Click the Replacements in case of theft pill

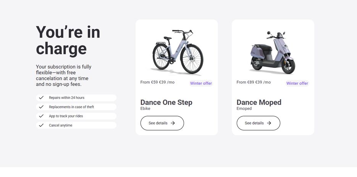(x=76, y=107)
